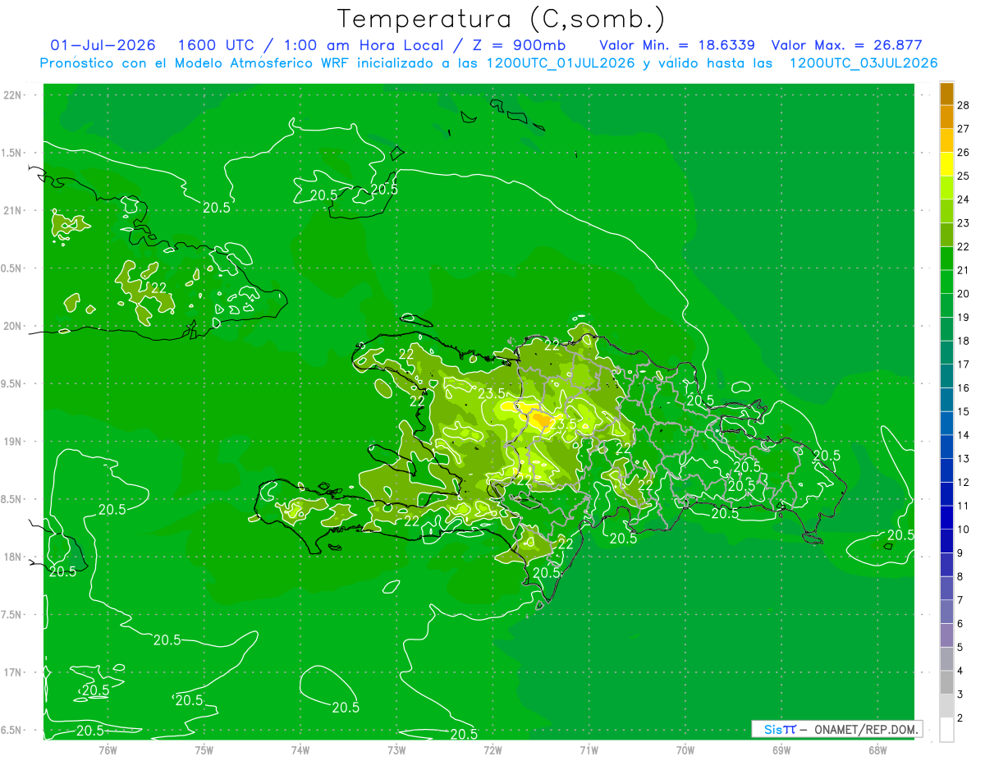Pick the gray legend swatch between 3 and 4
This screenshot has width=985, height=761.
click(x=946, y=683)
